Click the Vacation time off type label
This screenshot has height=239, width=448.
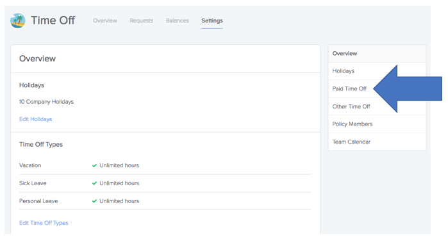[30, 165]
